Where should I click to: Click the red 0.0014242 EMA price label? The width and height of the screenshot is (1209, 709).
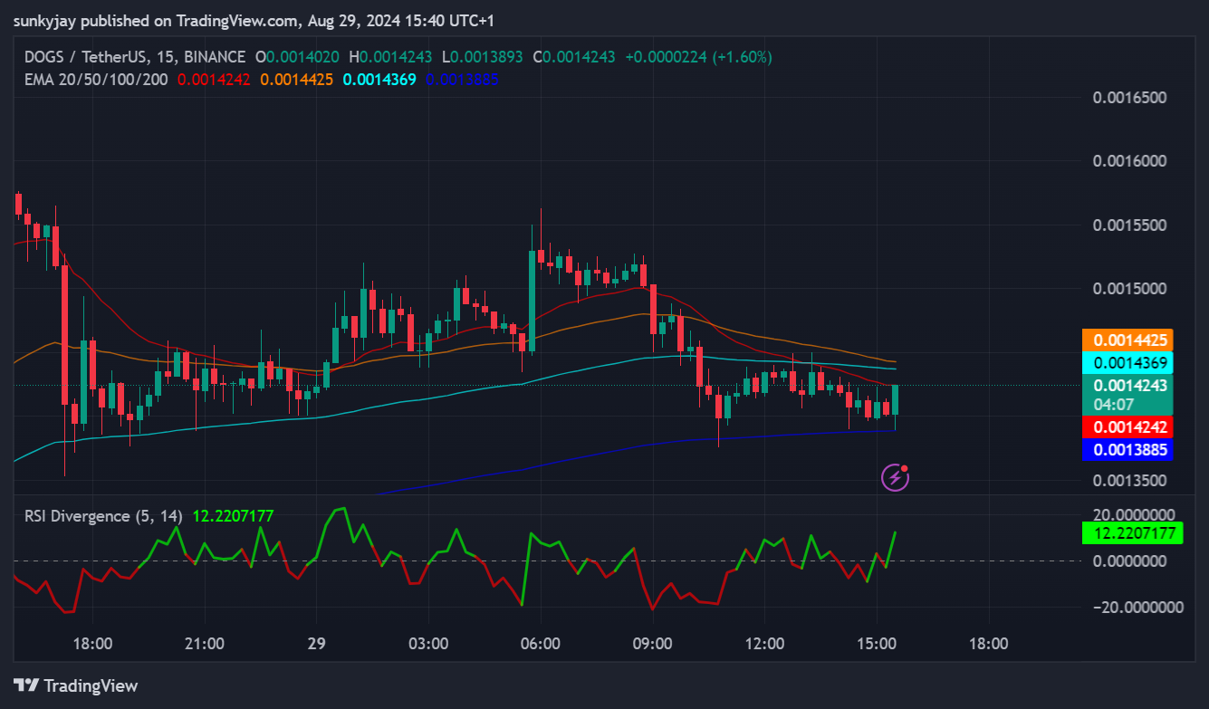coord(1127,426)
